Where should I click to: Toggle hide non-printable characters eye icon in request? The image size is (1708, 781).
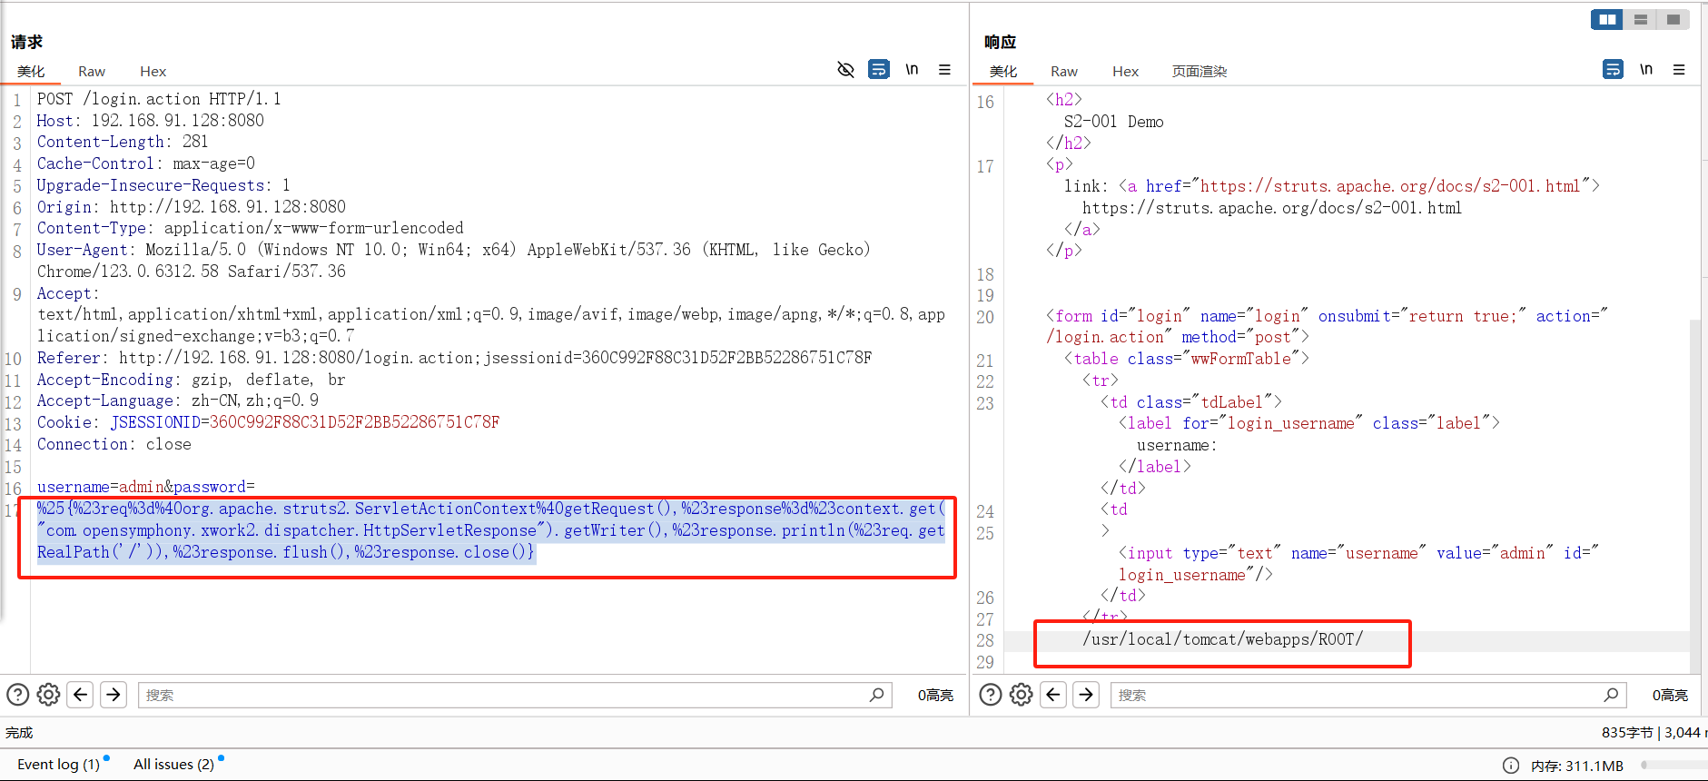(x=845, y=70)
